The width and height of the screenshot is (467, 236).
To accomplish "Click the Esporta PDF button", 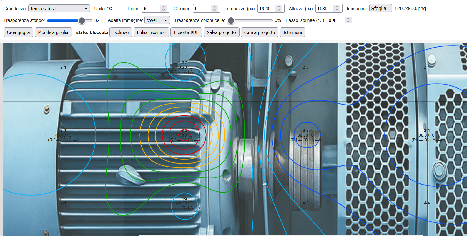I will 186,32.
